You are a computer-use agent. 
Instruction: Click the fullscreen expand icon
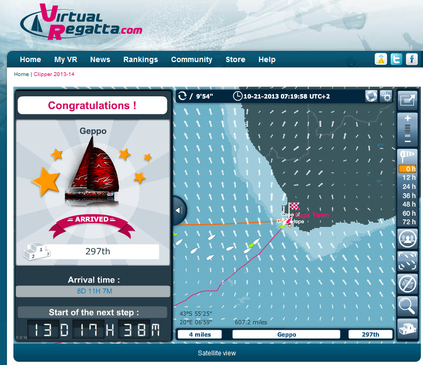coord(407,100)
